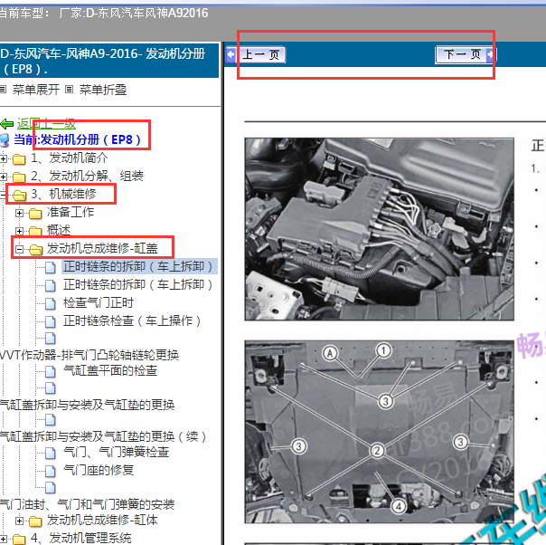Collapse the 发动机总成维修-缸盖 node
This screenshot has height=545, width=546.
[x=19, y=249]
